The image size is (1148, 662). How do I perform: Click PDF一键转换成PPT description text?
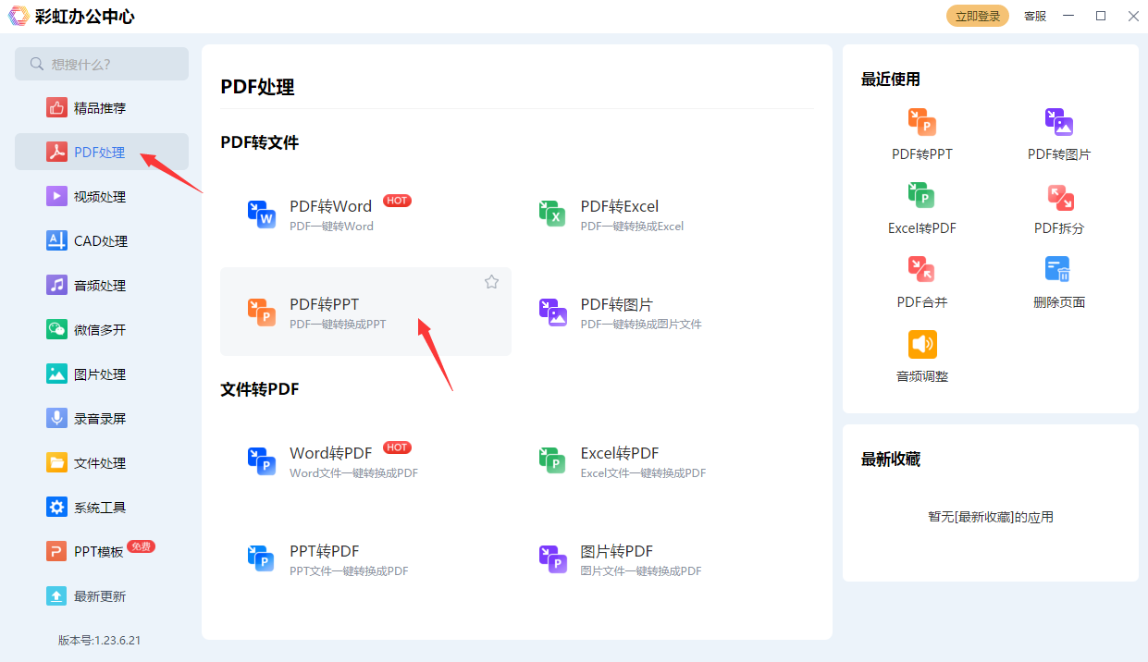[x=338, y=325]
